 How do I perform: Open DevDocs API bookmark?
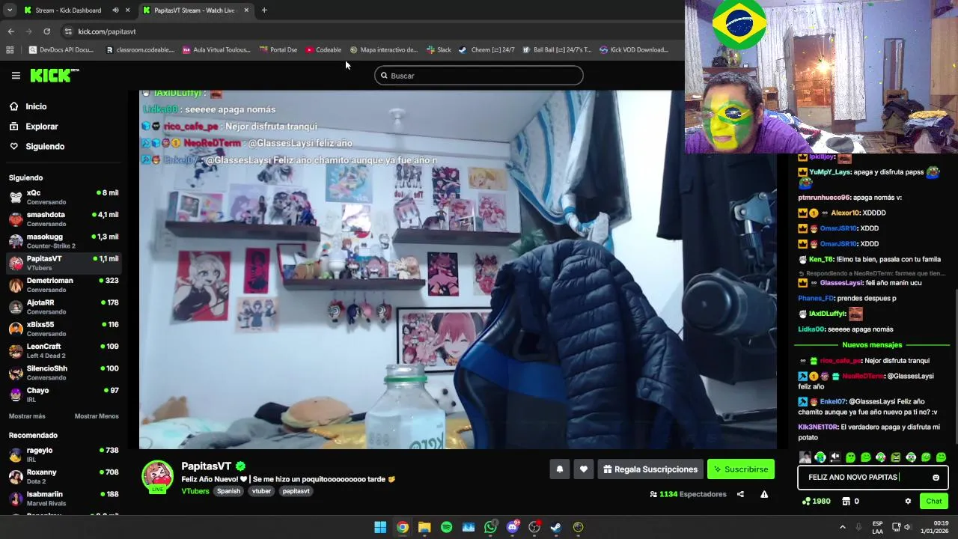[61, 50]
